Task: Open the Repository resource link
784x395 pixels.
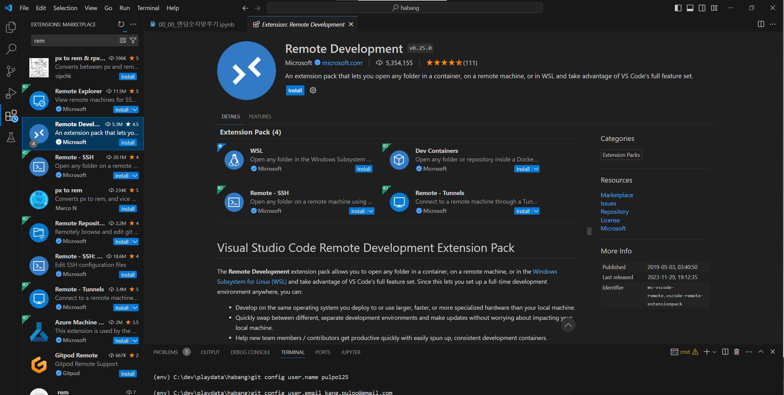Action: point(614,212)
